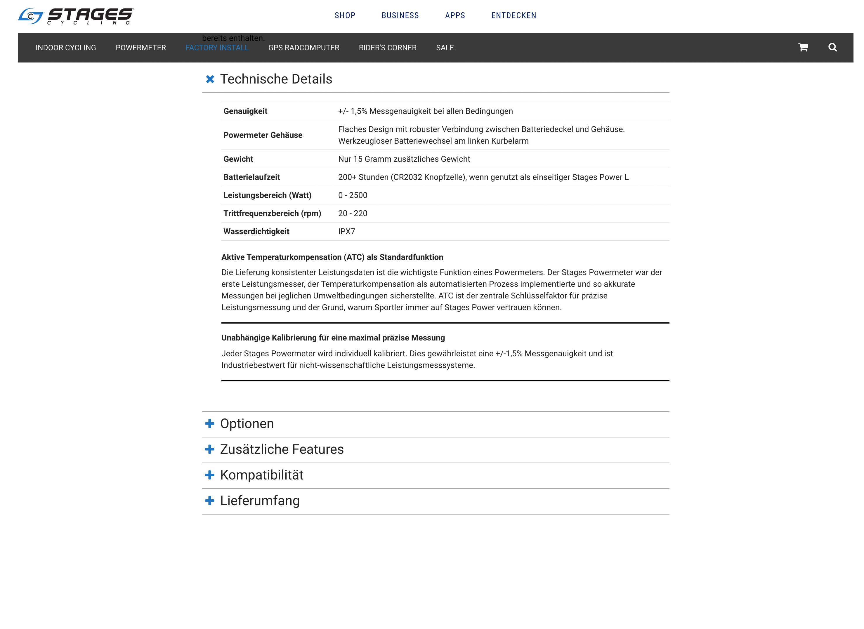The image size is (864, 629).
Task: Expand the Optionen section
Action: point(247,424)
